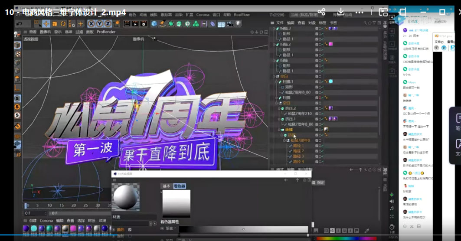The height and width of the screenshot is (241, 461).
Task: Click the material preview sphere
Action: click(x=125, y=197)
